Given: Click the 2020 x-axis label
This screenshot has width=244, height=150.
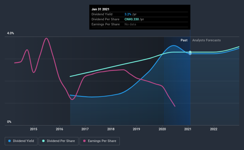Looking at the screenshot, I should coord(162,129).
